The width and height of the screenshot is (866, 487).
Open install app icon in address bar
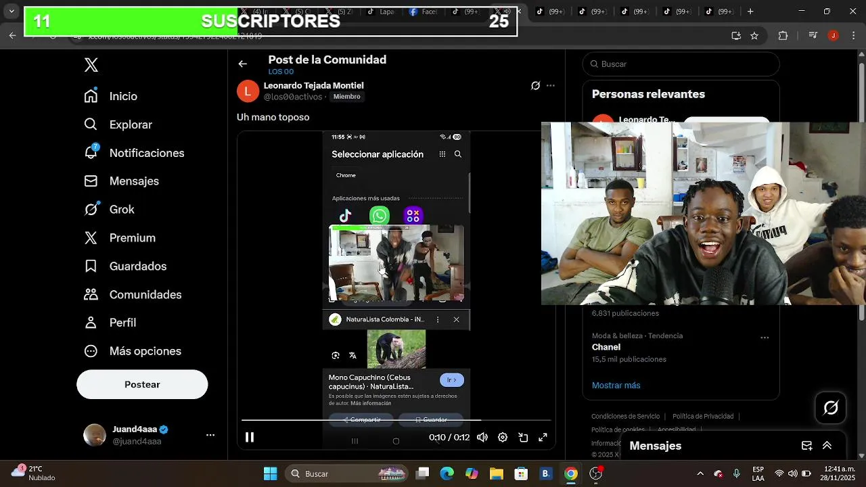pos(736,36)
